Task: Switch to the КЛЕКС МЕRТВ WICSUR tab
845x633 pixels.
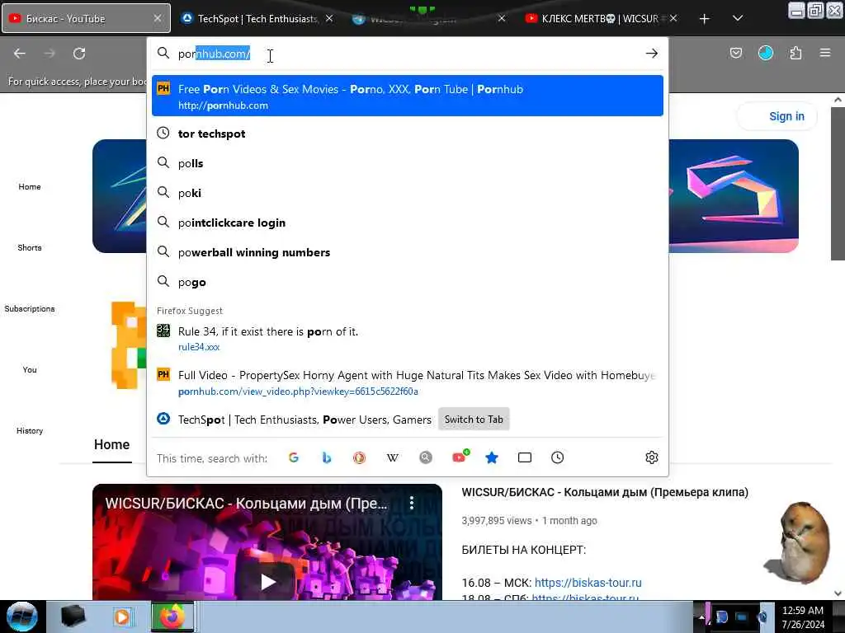Action: point(599,18)
